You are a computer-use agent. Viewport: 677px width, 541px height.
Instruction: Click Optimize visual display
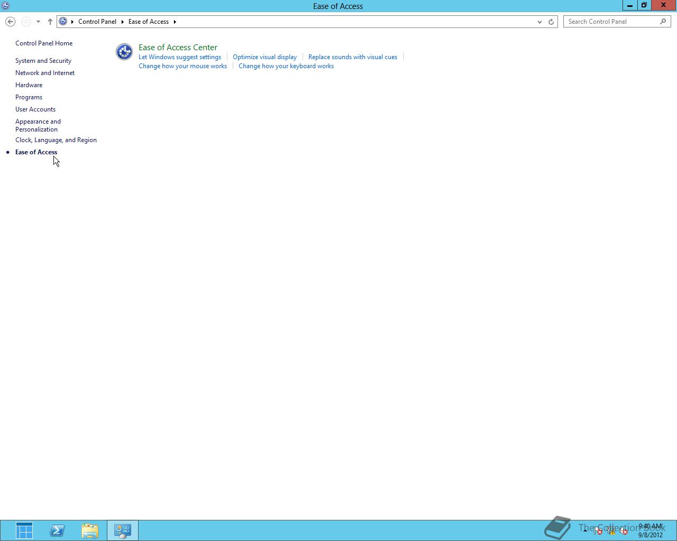pyautogui.click(x=265, y=57)
